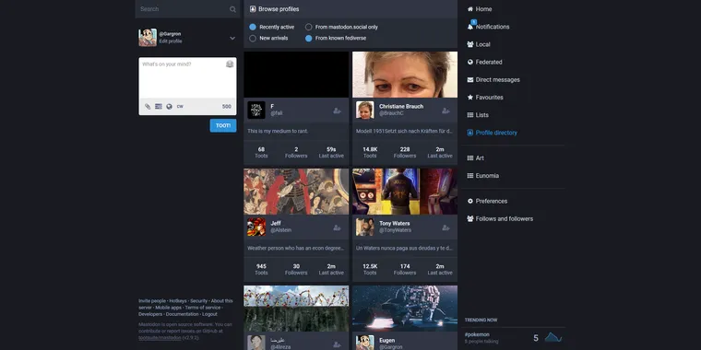Click the Hotkeys footer link
The width and height of the screenshot is (701, 350).
[x=178, y=301]
